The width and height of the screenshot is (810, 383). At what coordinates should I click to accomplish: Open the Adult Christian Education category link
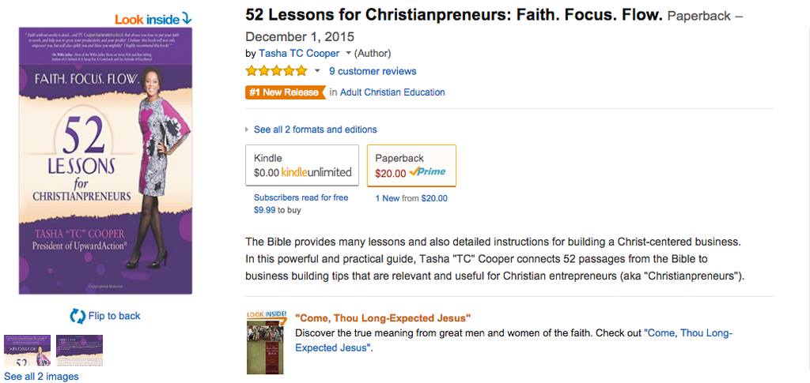[392, 92]
